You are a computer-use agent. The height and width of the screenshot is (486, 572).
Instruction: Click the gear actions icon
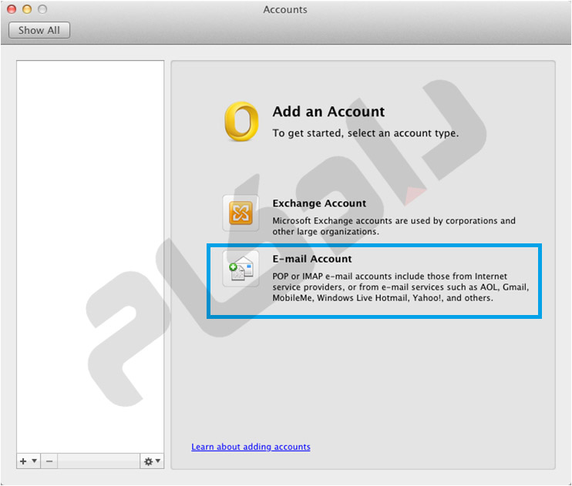pyautogui.click(x=148, y=461)
